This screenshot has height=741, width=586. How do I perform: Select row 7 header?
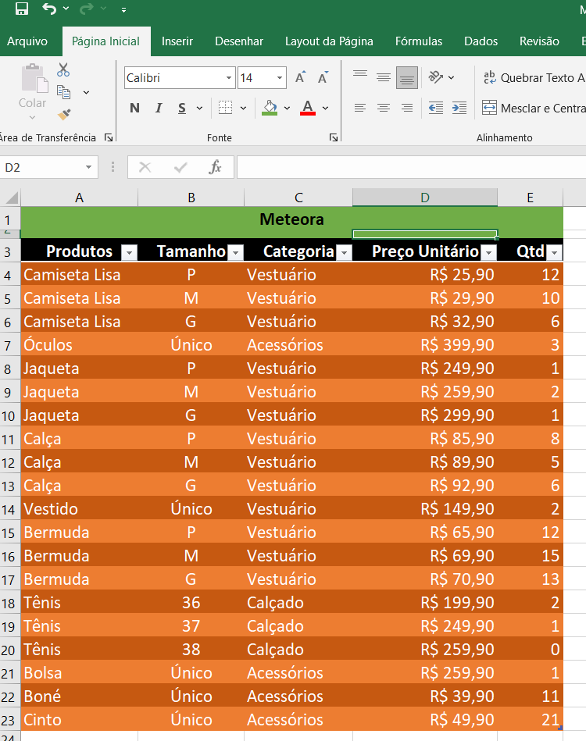click(x=9, y=344)
